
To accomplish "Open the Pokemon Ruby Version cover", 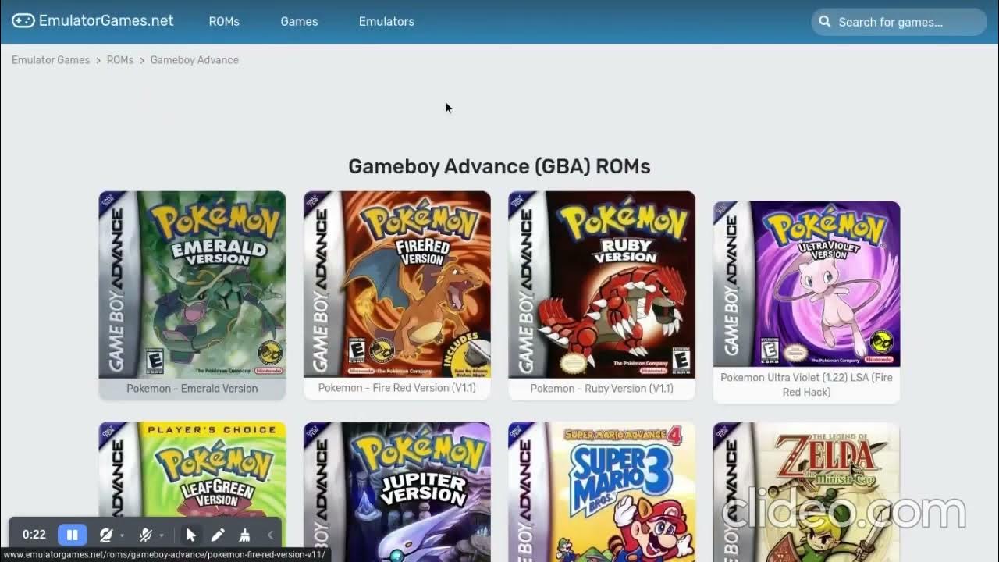I will (602, 284).
